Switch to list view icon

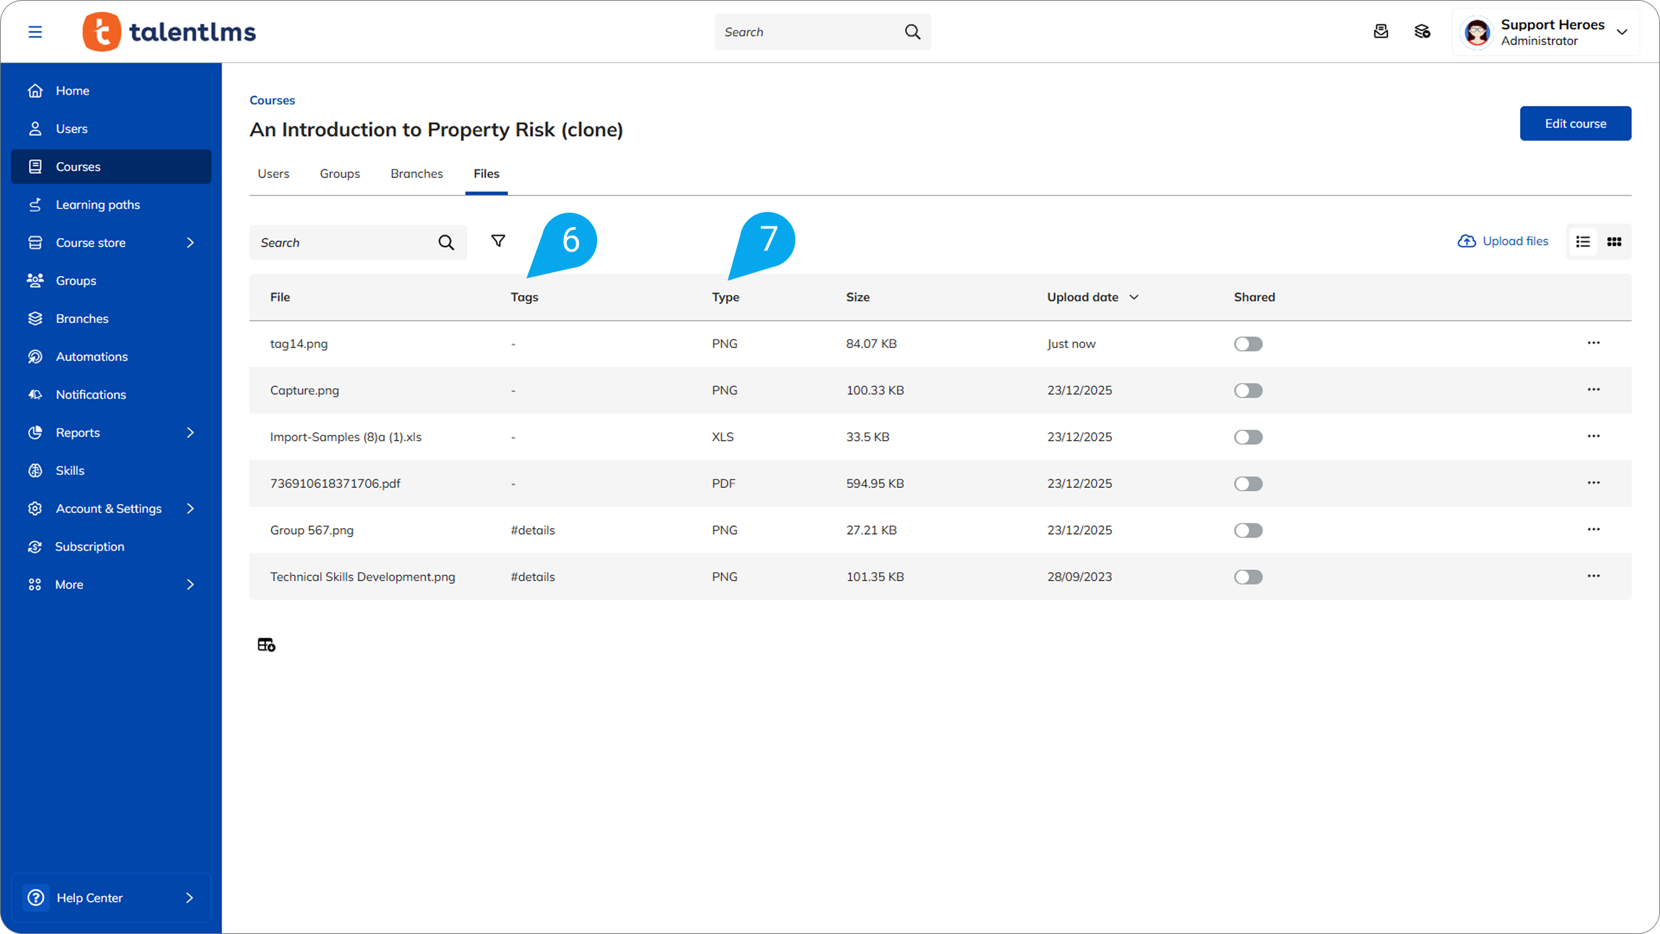(x=1583, y=242)
